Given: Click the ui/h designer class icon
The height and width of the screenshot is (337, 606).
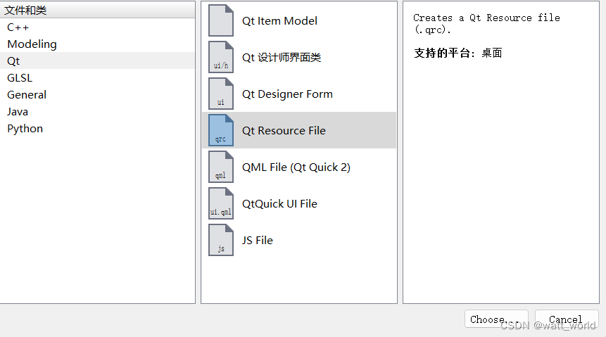Looking at the screenshot, I should 221,57.
